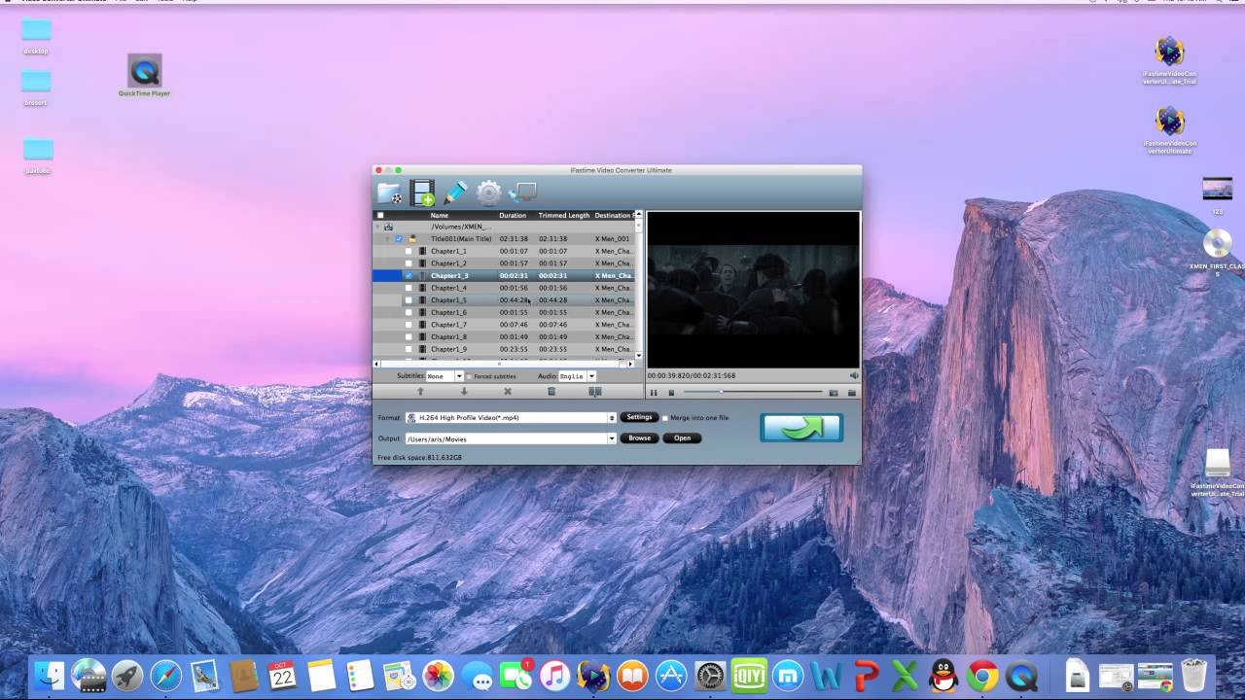Open the Format dropdown list
Image resolution: width=1245 pixels, height=700 pixels.
(x=511, y=418)
